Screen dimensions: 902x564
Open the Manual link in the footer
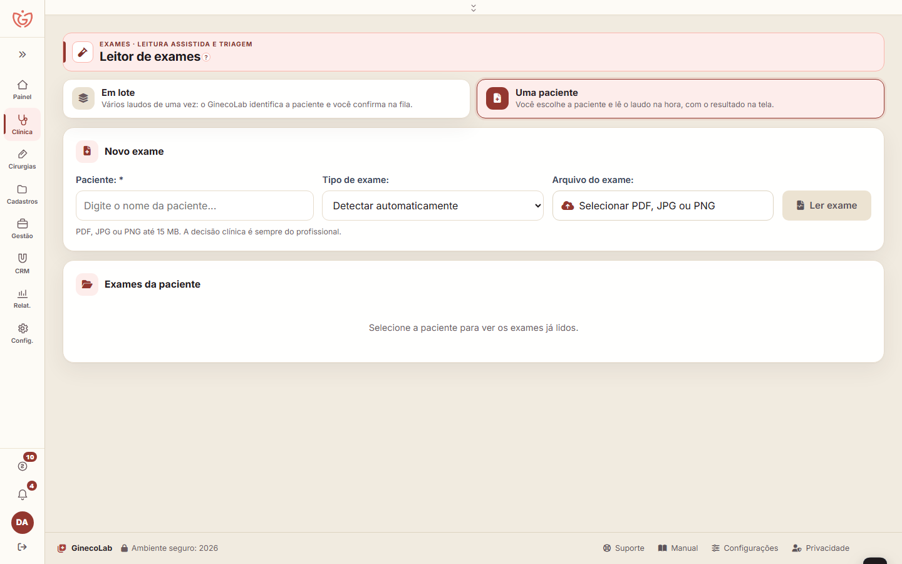coord(678,548)
